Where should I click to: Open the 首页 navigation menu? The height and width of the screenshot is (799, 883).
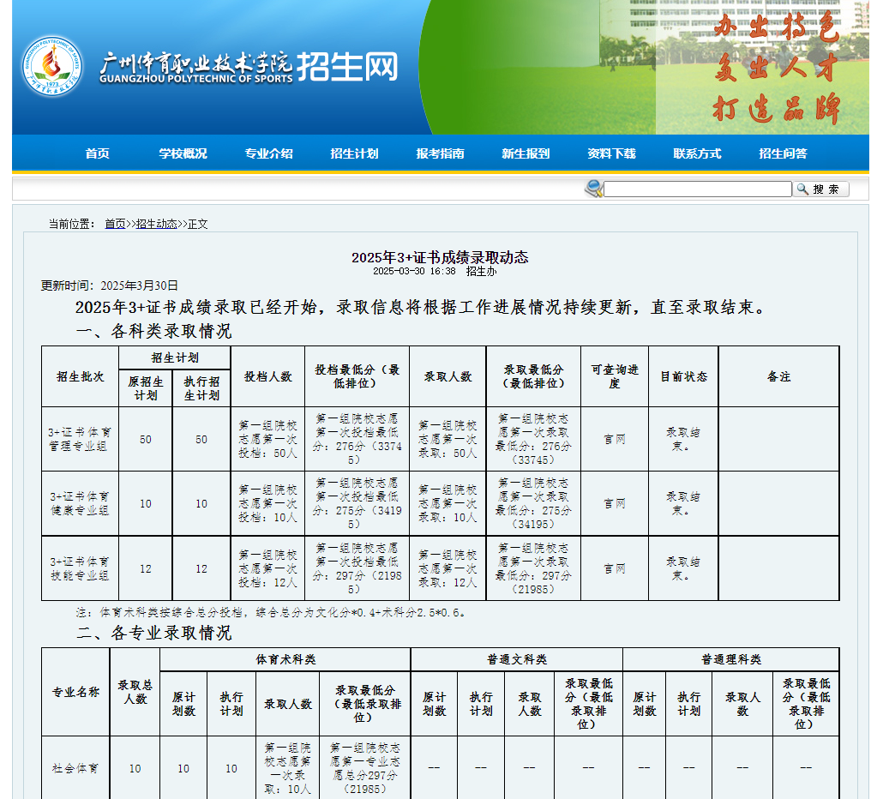pos(96,153)
